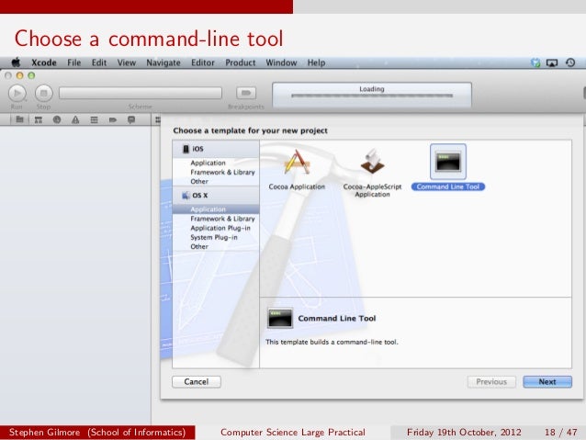Screen dimensions: 586x440
Task: Open the Apple menu
Action: [x=16, y=62]
